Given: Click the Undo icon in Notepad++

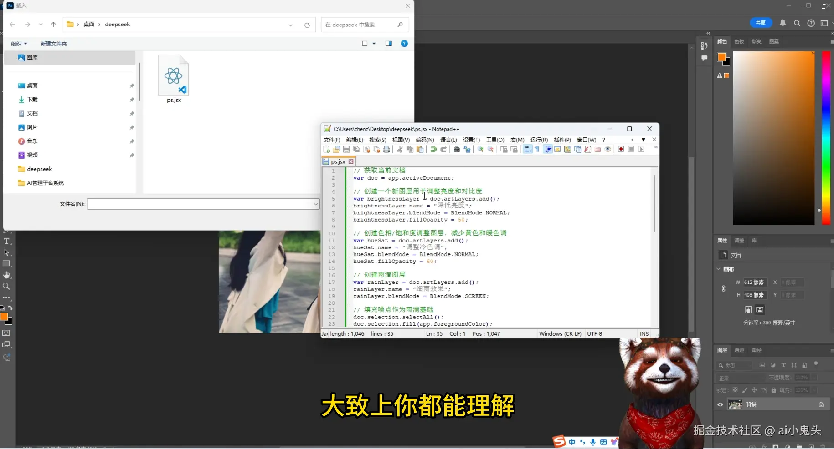Looking at the screenshot, I should [x=432, y=149].
